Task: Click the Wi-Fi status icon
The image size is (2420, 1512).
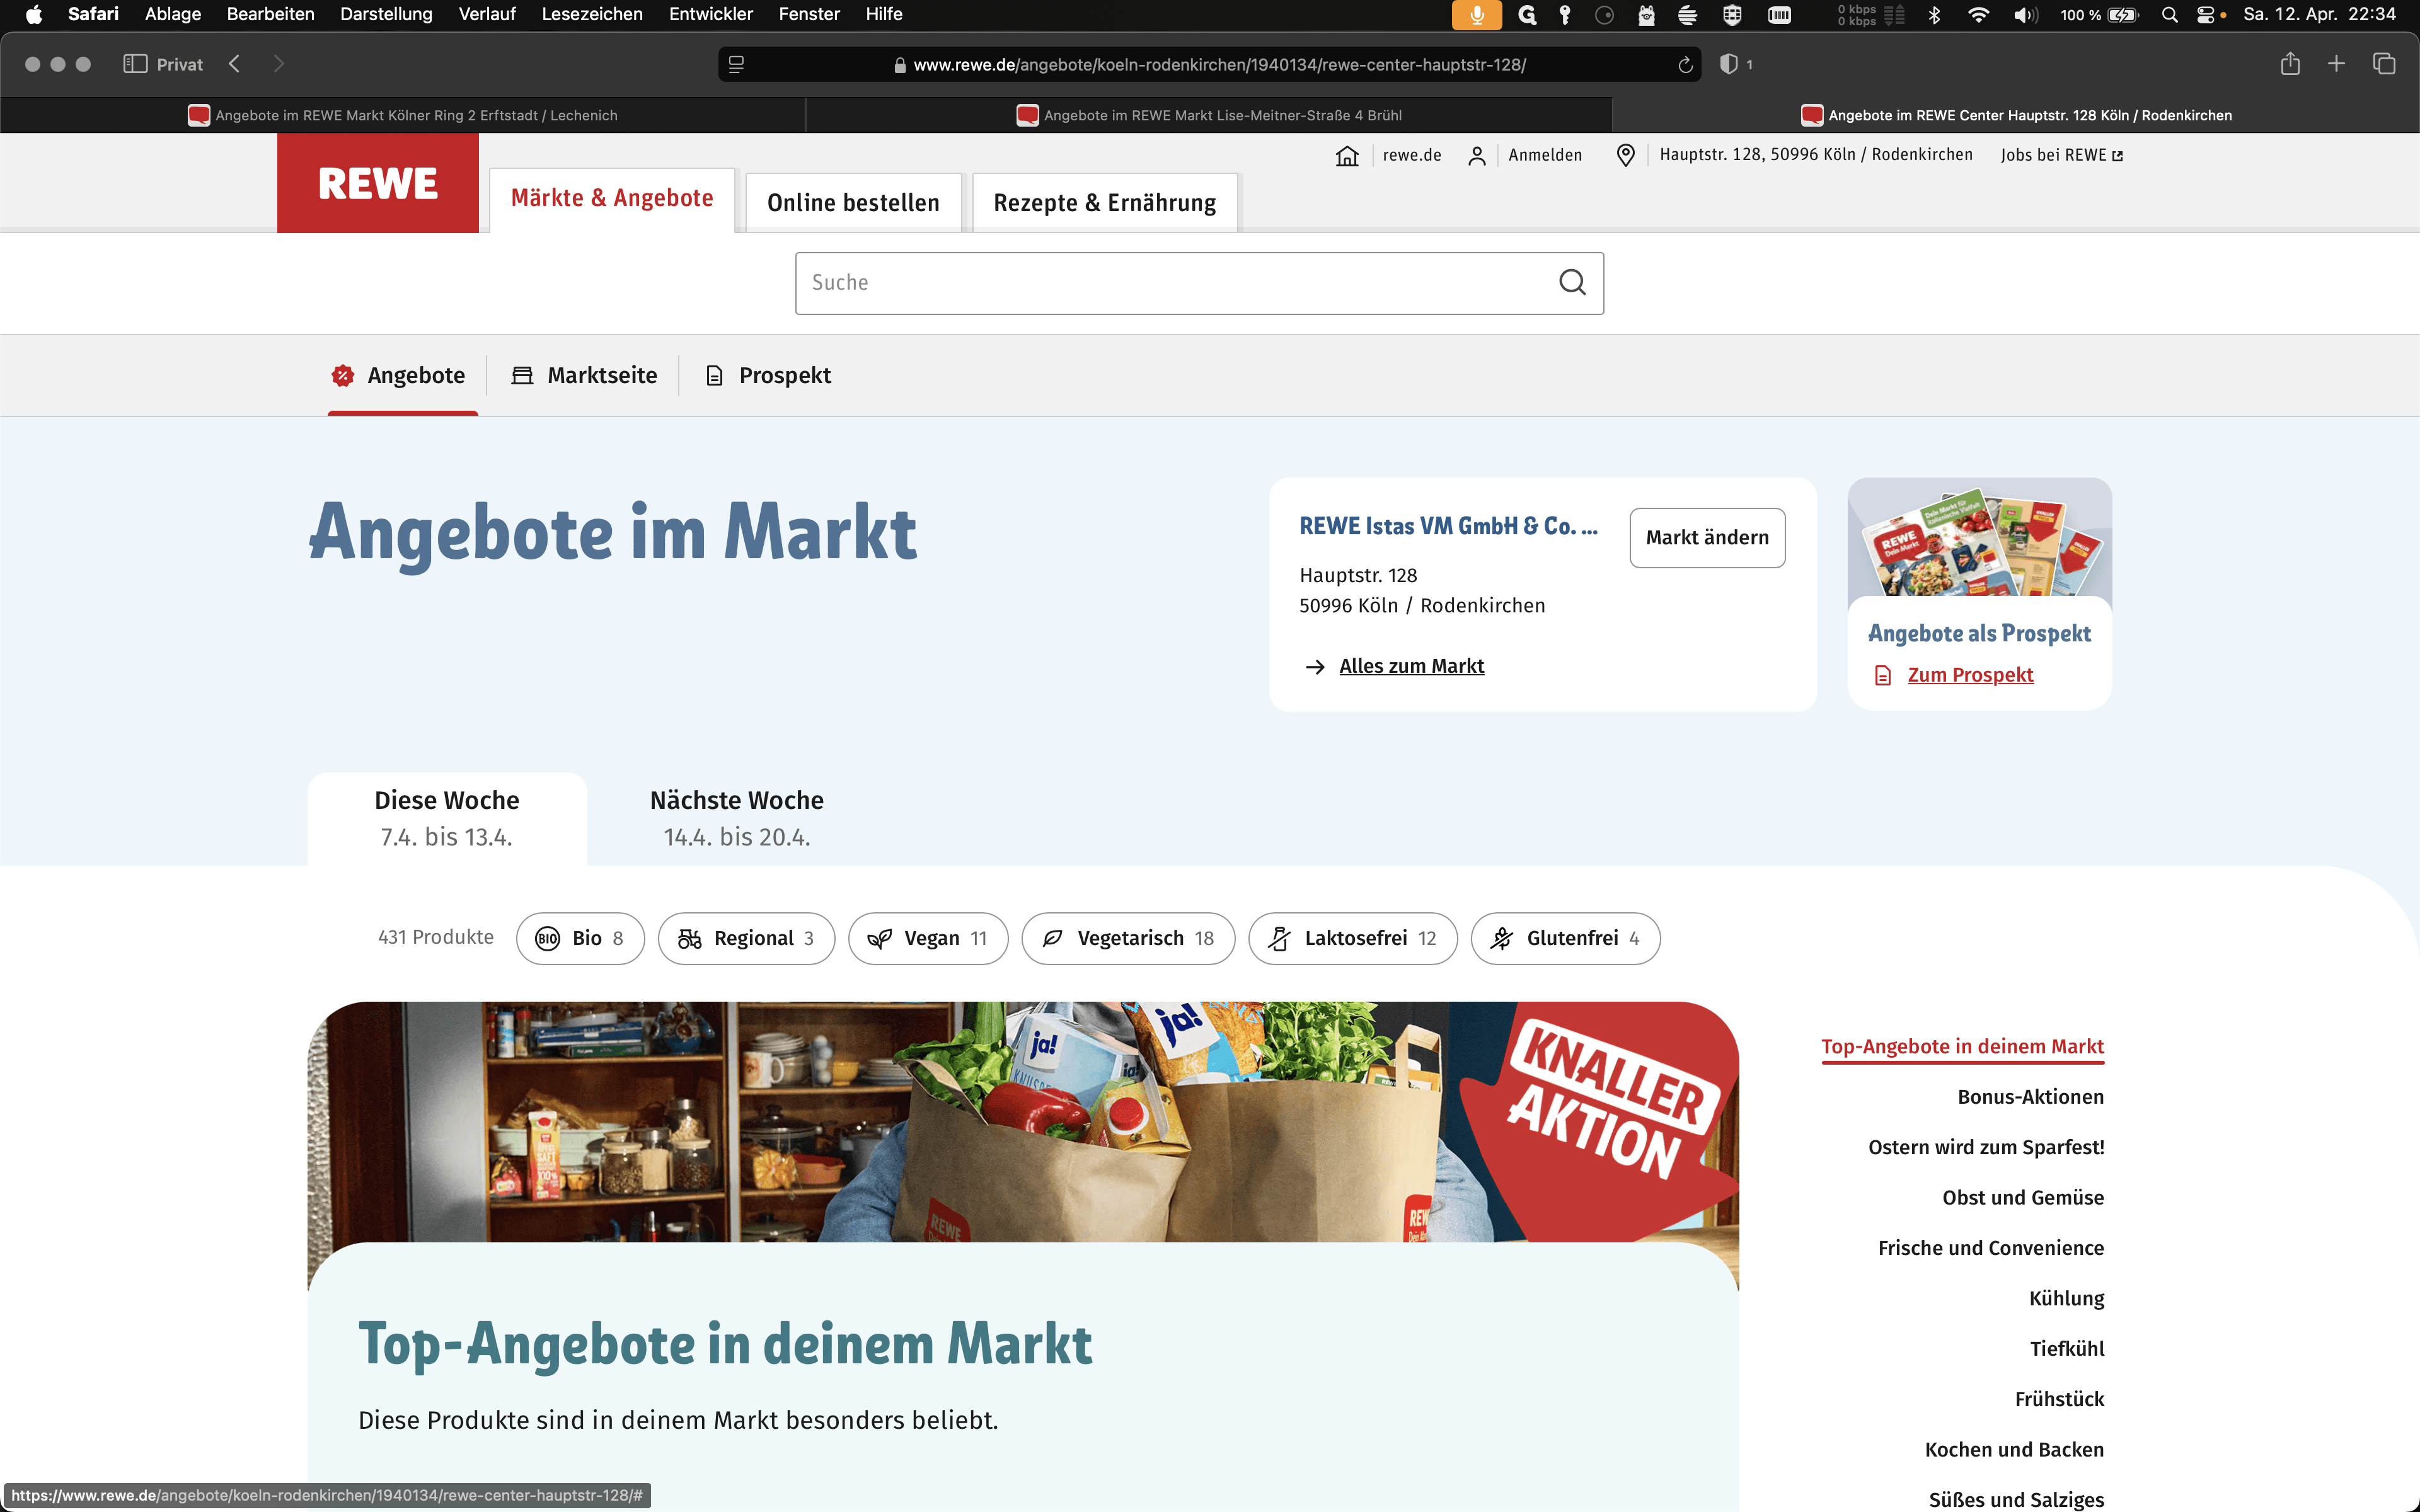Action: coord(1978,14)
